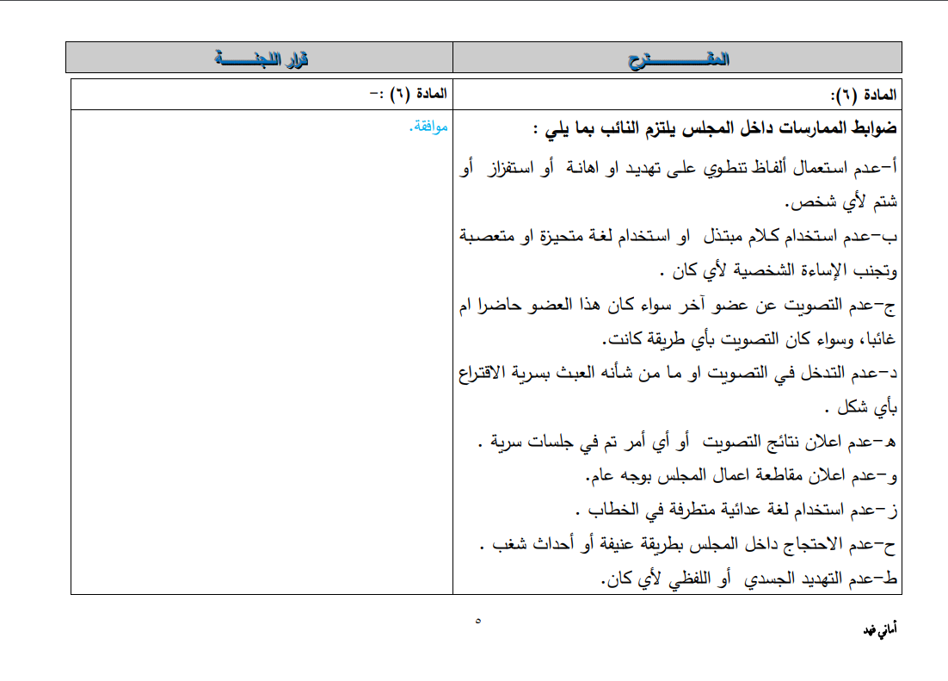The width and height of the screenshot is (948, 681).
Task: Click clause هـ about "عدم اعلان نتائج التصويت"
Action: [x=688, y=443]
